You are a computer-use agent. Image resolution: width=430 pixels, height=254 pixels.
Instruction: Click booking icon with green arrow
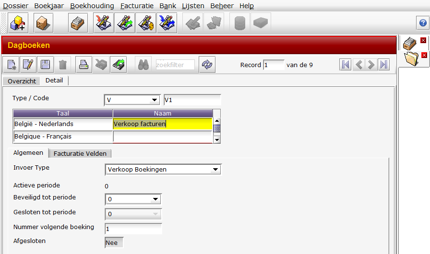124,23
